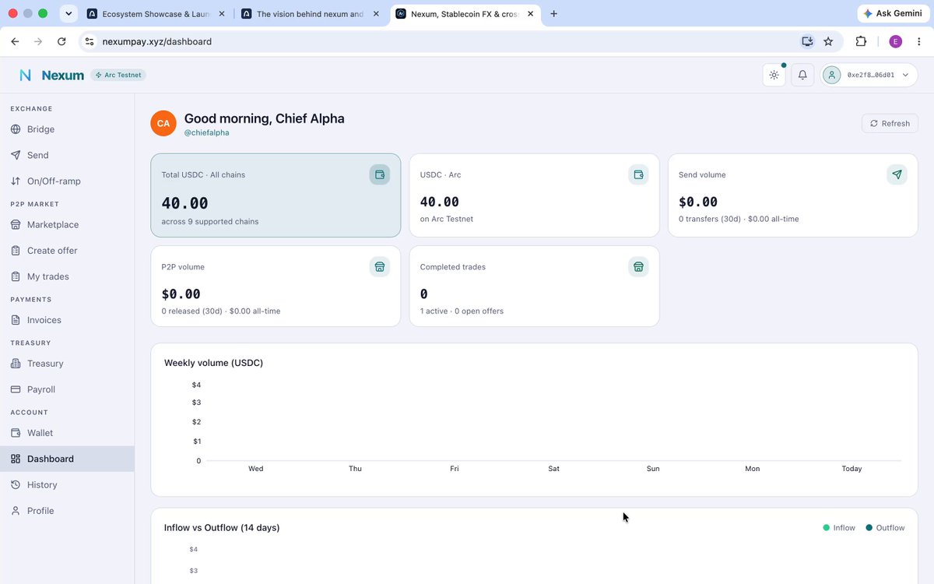Switch to The vision behind nexum tab
This screenshot has width=934, height=584.
point(311,13)
